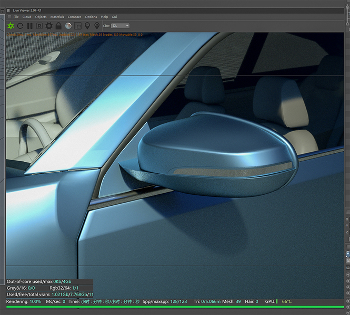The width and height of the screenshot is (350, 315).
Task: Click the 'Used/free/total vram' status line
Action: pyautogui.click(x=50, y=295)
